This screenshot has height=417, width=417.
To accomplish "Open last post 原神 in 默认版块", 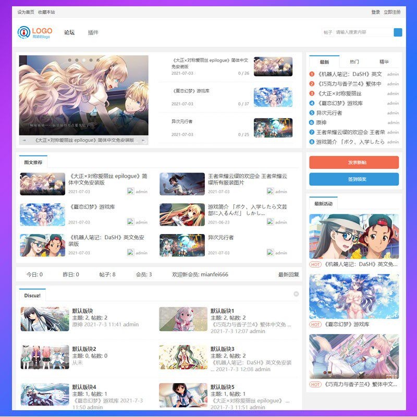I will click(x=77, y=324).
